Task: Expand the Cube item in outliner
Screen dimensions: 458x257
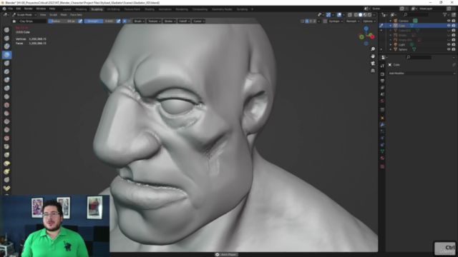Action: tap(391, 26)
